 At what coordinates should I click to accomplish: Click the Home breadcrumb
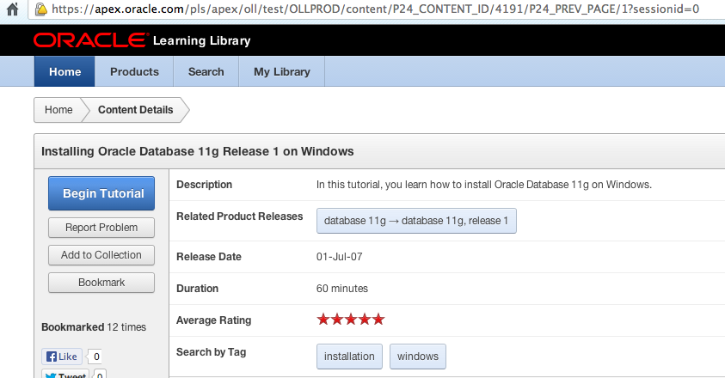58,110
